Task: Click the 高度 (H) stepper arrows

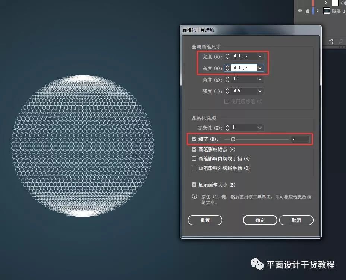Action: click(x=227, y=68)
